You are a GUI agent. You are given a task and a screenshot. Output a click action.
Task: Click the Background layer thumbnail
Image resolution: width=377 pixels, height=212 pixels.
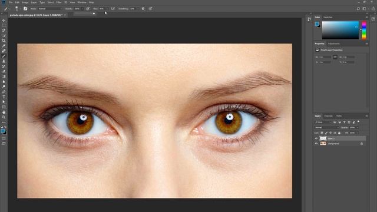tap(323, 144)
